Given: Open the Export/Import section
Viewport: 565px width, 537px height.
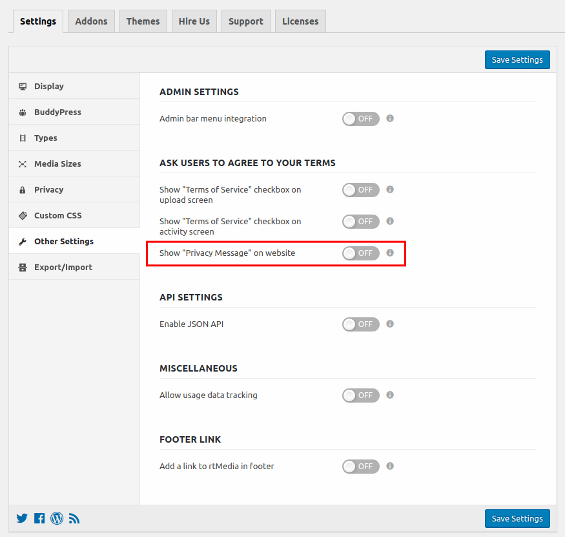Looking at the screenshot, I should [x=23, y=266].
